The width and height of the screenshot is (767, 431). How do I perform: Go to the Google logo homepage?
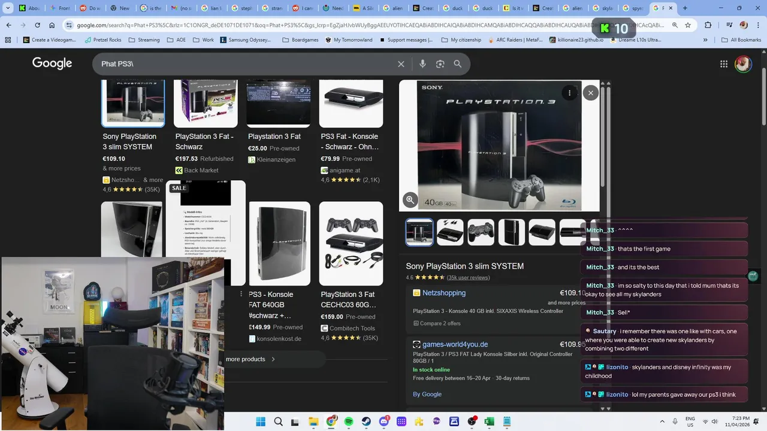pos(52,63)
